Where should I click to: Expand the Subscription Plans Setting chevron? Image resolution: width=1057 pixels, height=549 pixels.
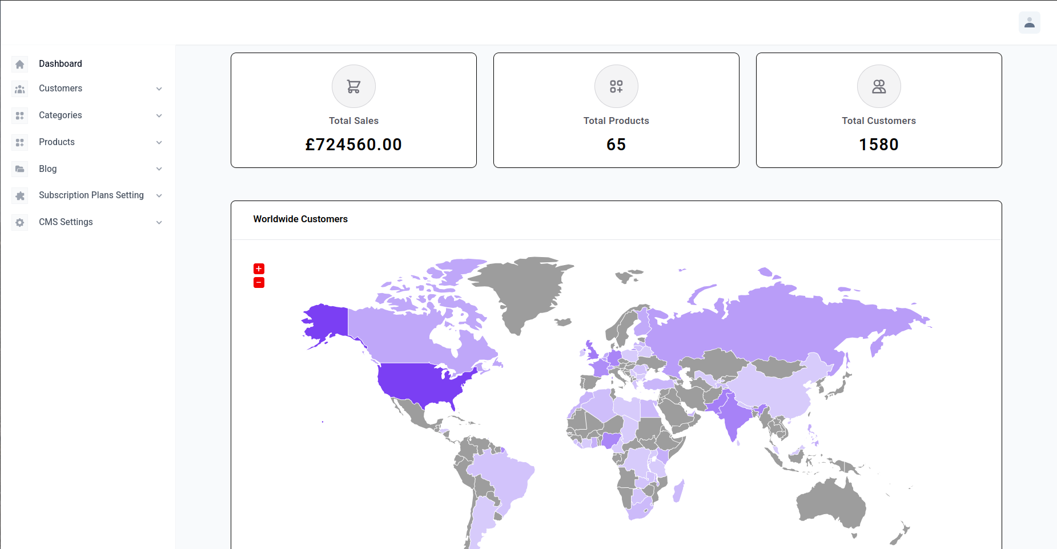[159, 195]
